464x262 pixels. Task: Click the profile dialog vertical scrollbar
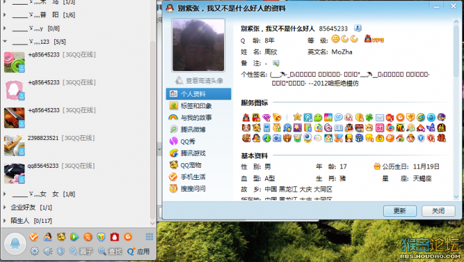pyautogui.click(x=456, y=109)
